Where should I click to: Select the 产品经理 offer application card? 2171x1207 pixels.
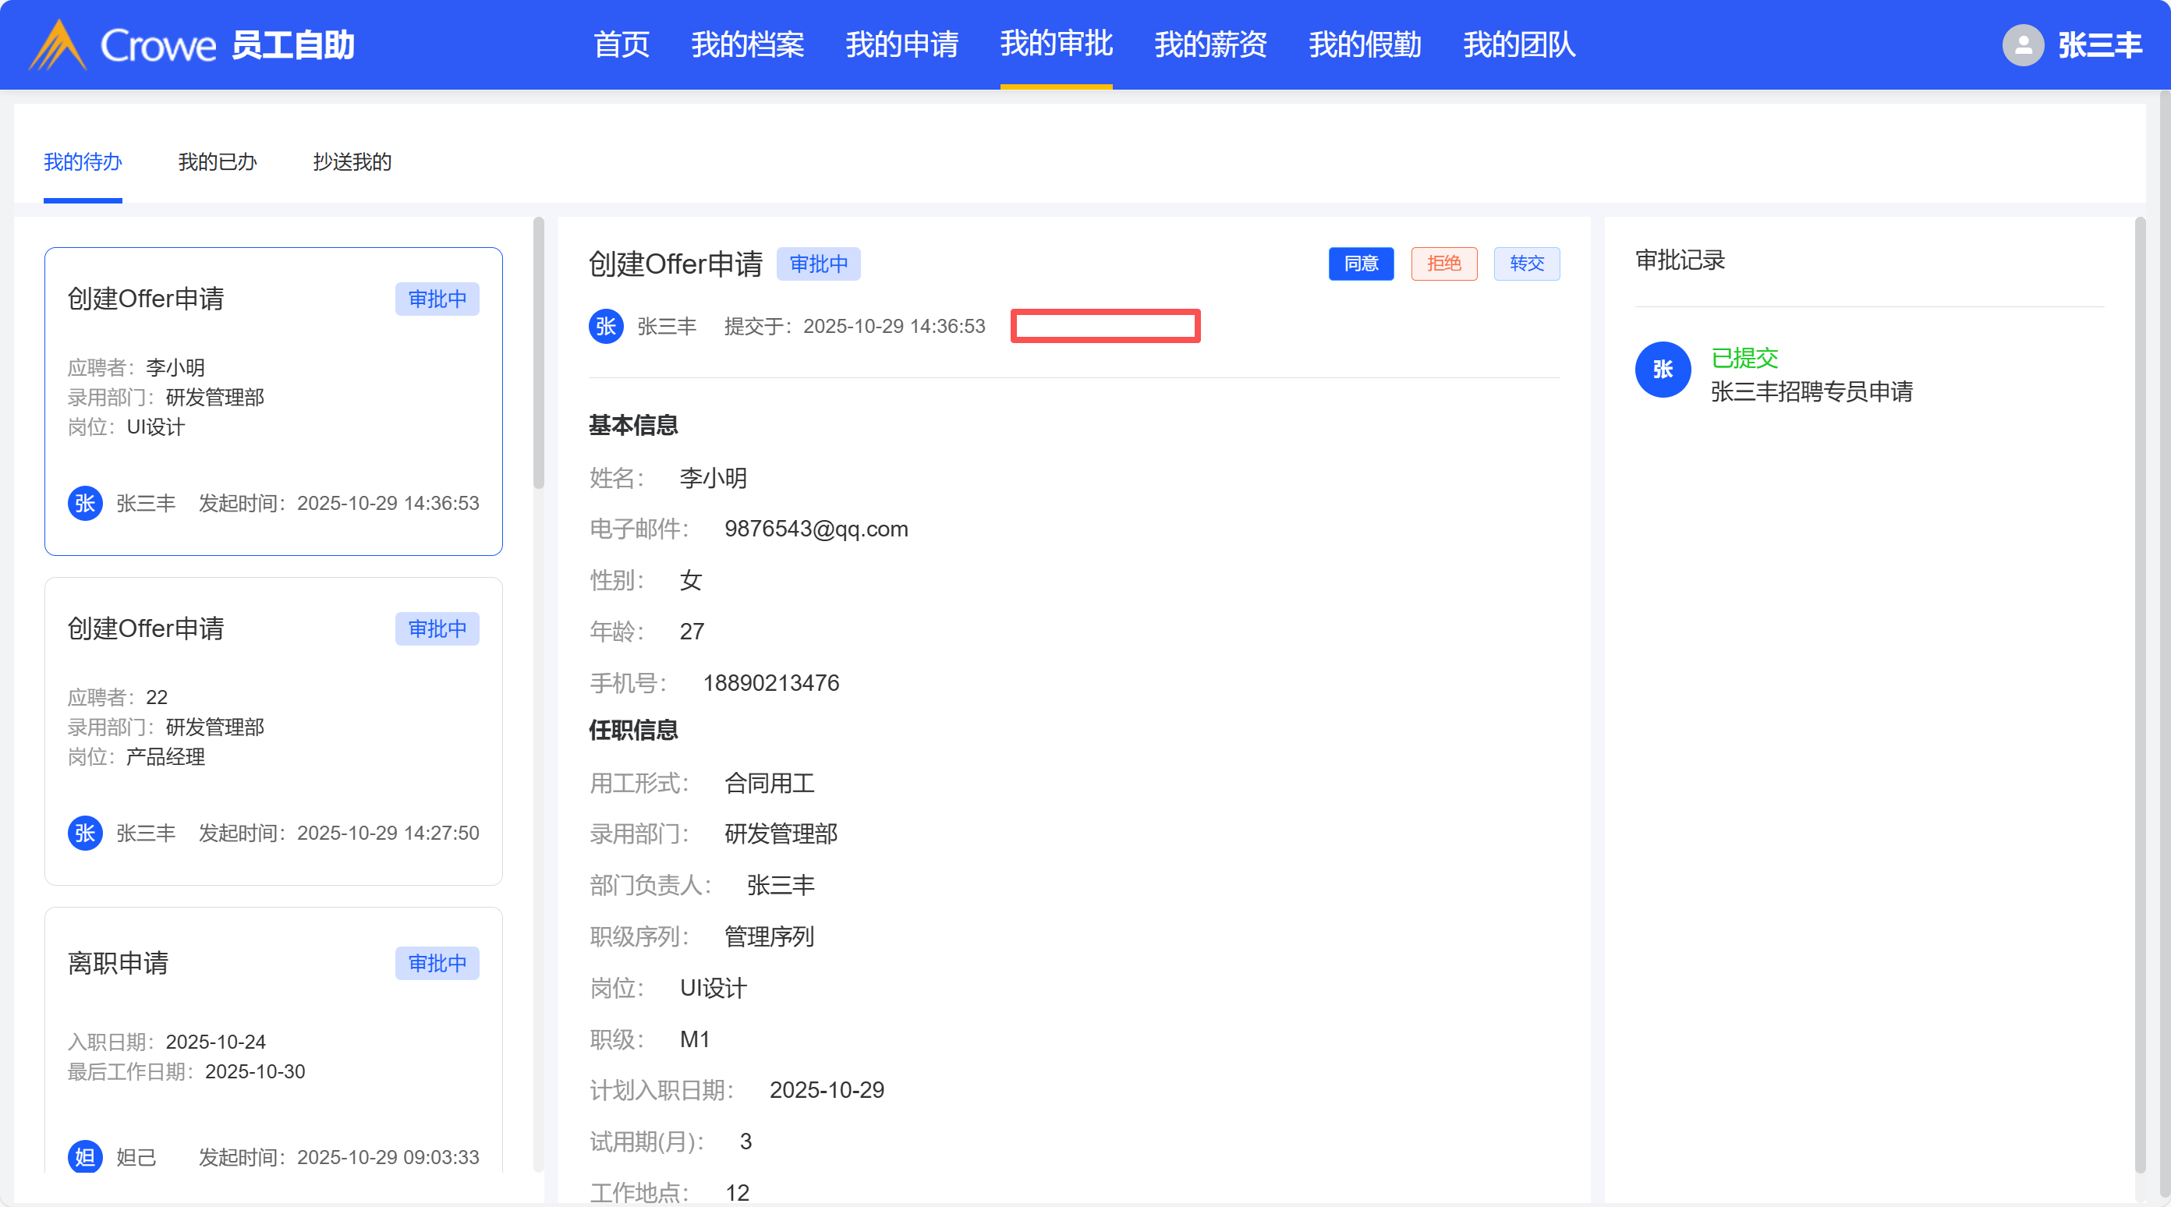pyautogui.click(x=273, y=731)
